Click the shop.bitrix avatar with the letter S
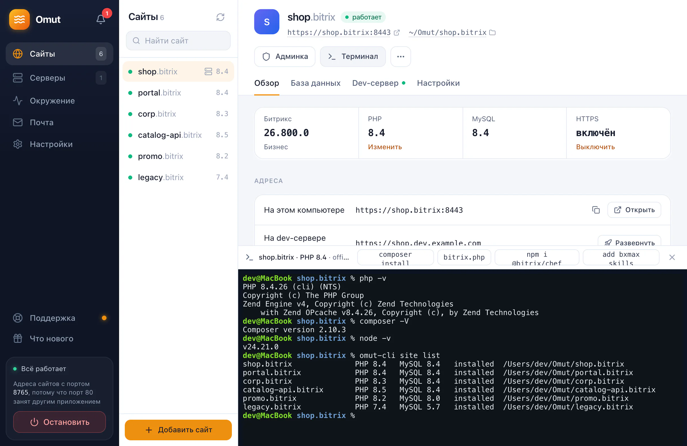Image resolution: width=687 pixels, height=446 pixels. point(266,22)
